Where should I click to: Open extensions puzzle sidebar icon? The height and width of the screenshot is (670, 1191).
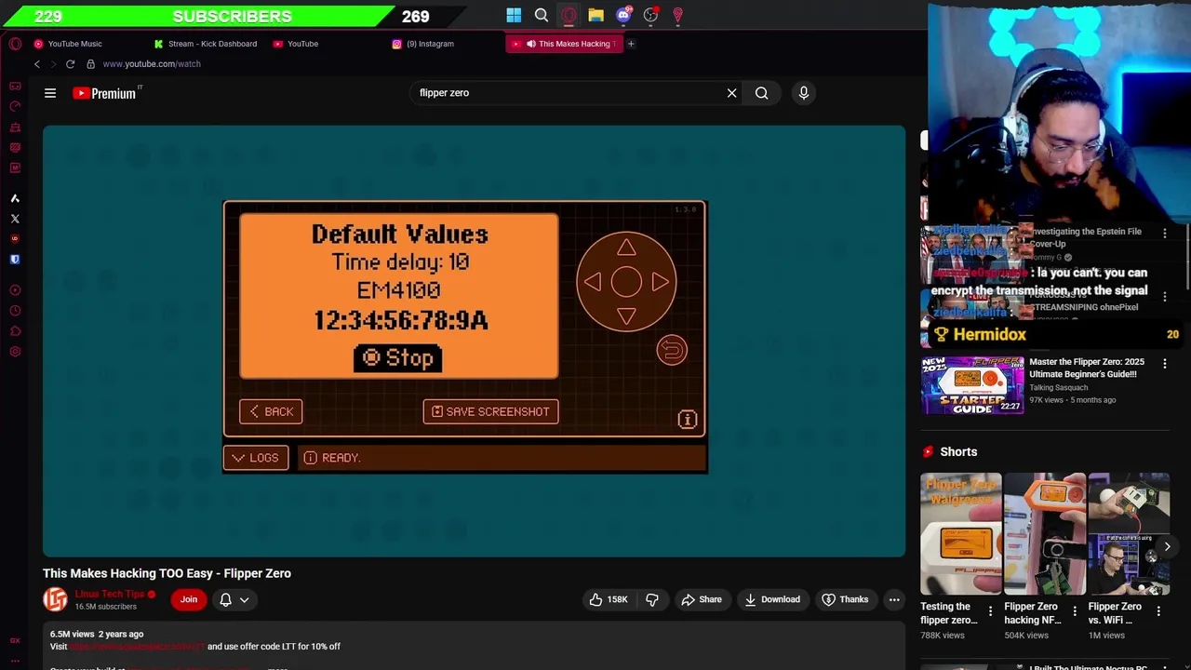(15, 331)
